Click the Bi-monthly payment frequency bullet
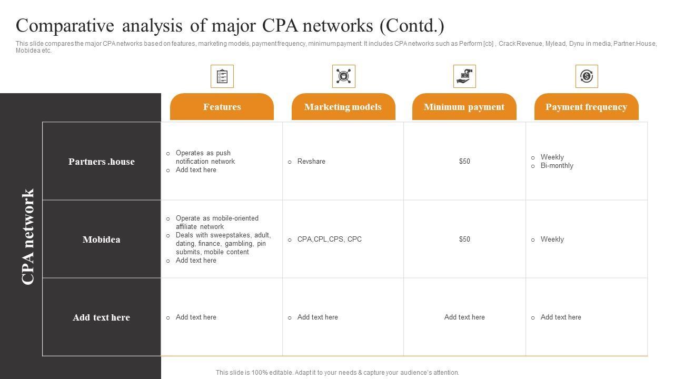The width and height of the screenshot is (674, 379). (557, 166)
